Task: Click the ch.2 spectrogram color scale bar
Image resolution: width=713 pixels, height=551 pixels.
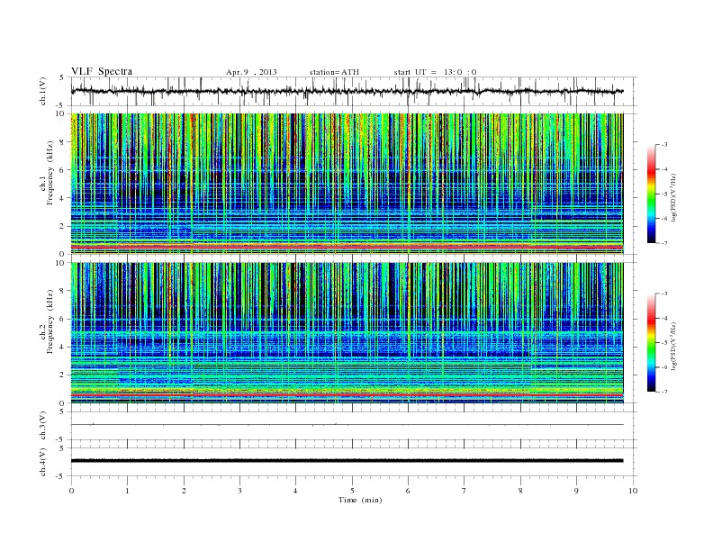Action: tap(651, 343)
